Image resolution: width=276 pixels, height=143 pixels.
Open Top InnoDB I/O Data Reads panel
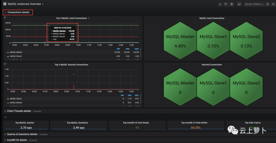(136, 123)
